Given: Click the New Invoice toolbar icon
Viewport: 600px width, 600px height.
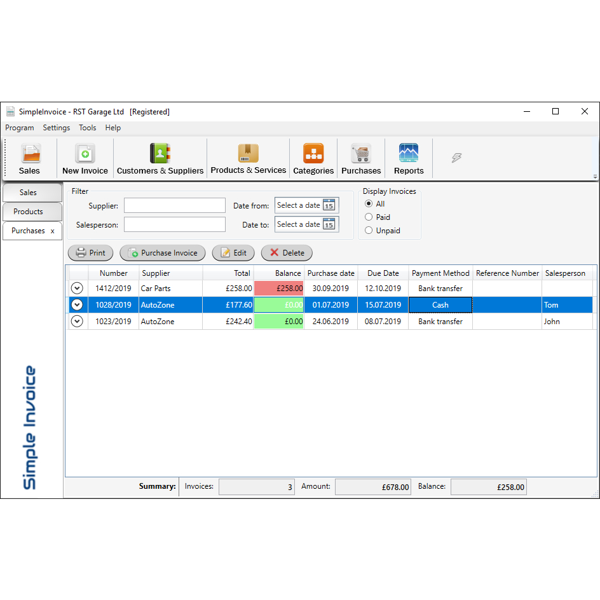Looking at the screenshot, I should coord(85,154).
